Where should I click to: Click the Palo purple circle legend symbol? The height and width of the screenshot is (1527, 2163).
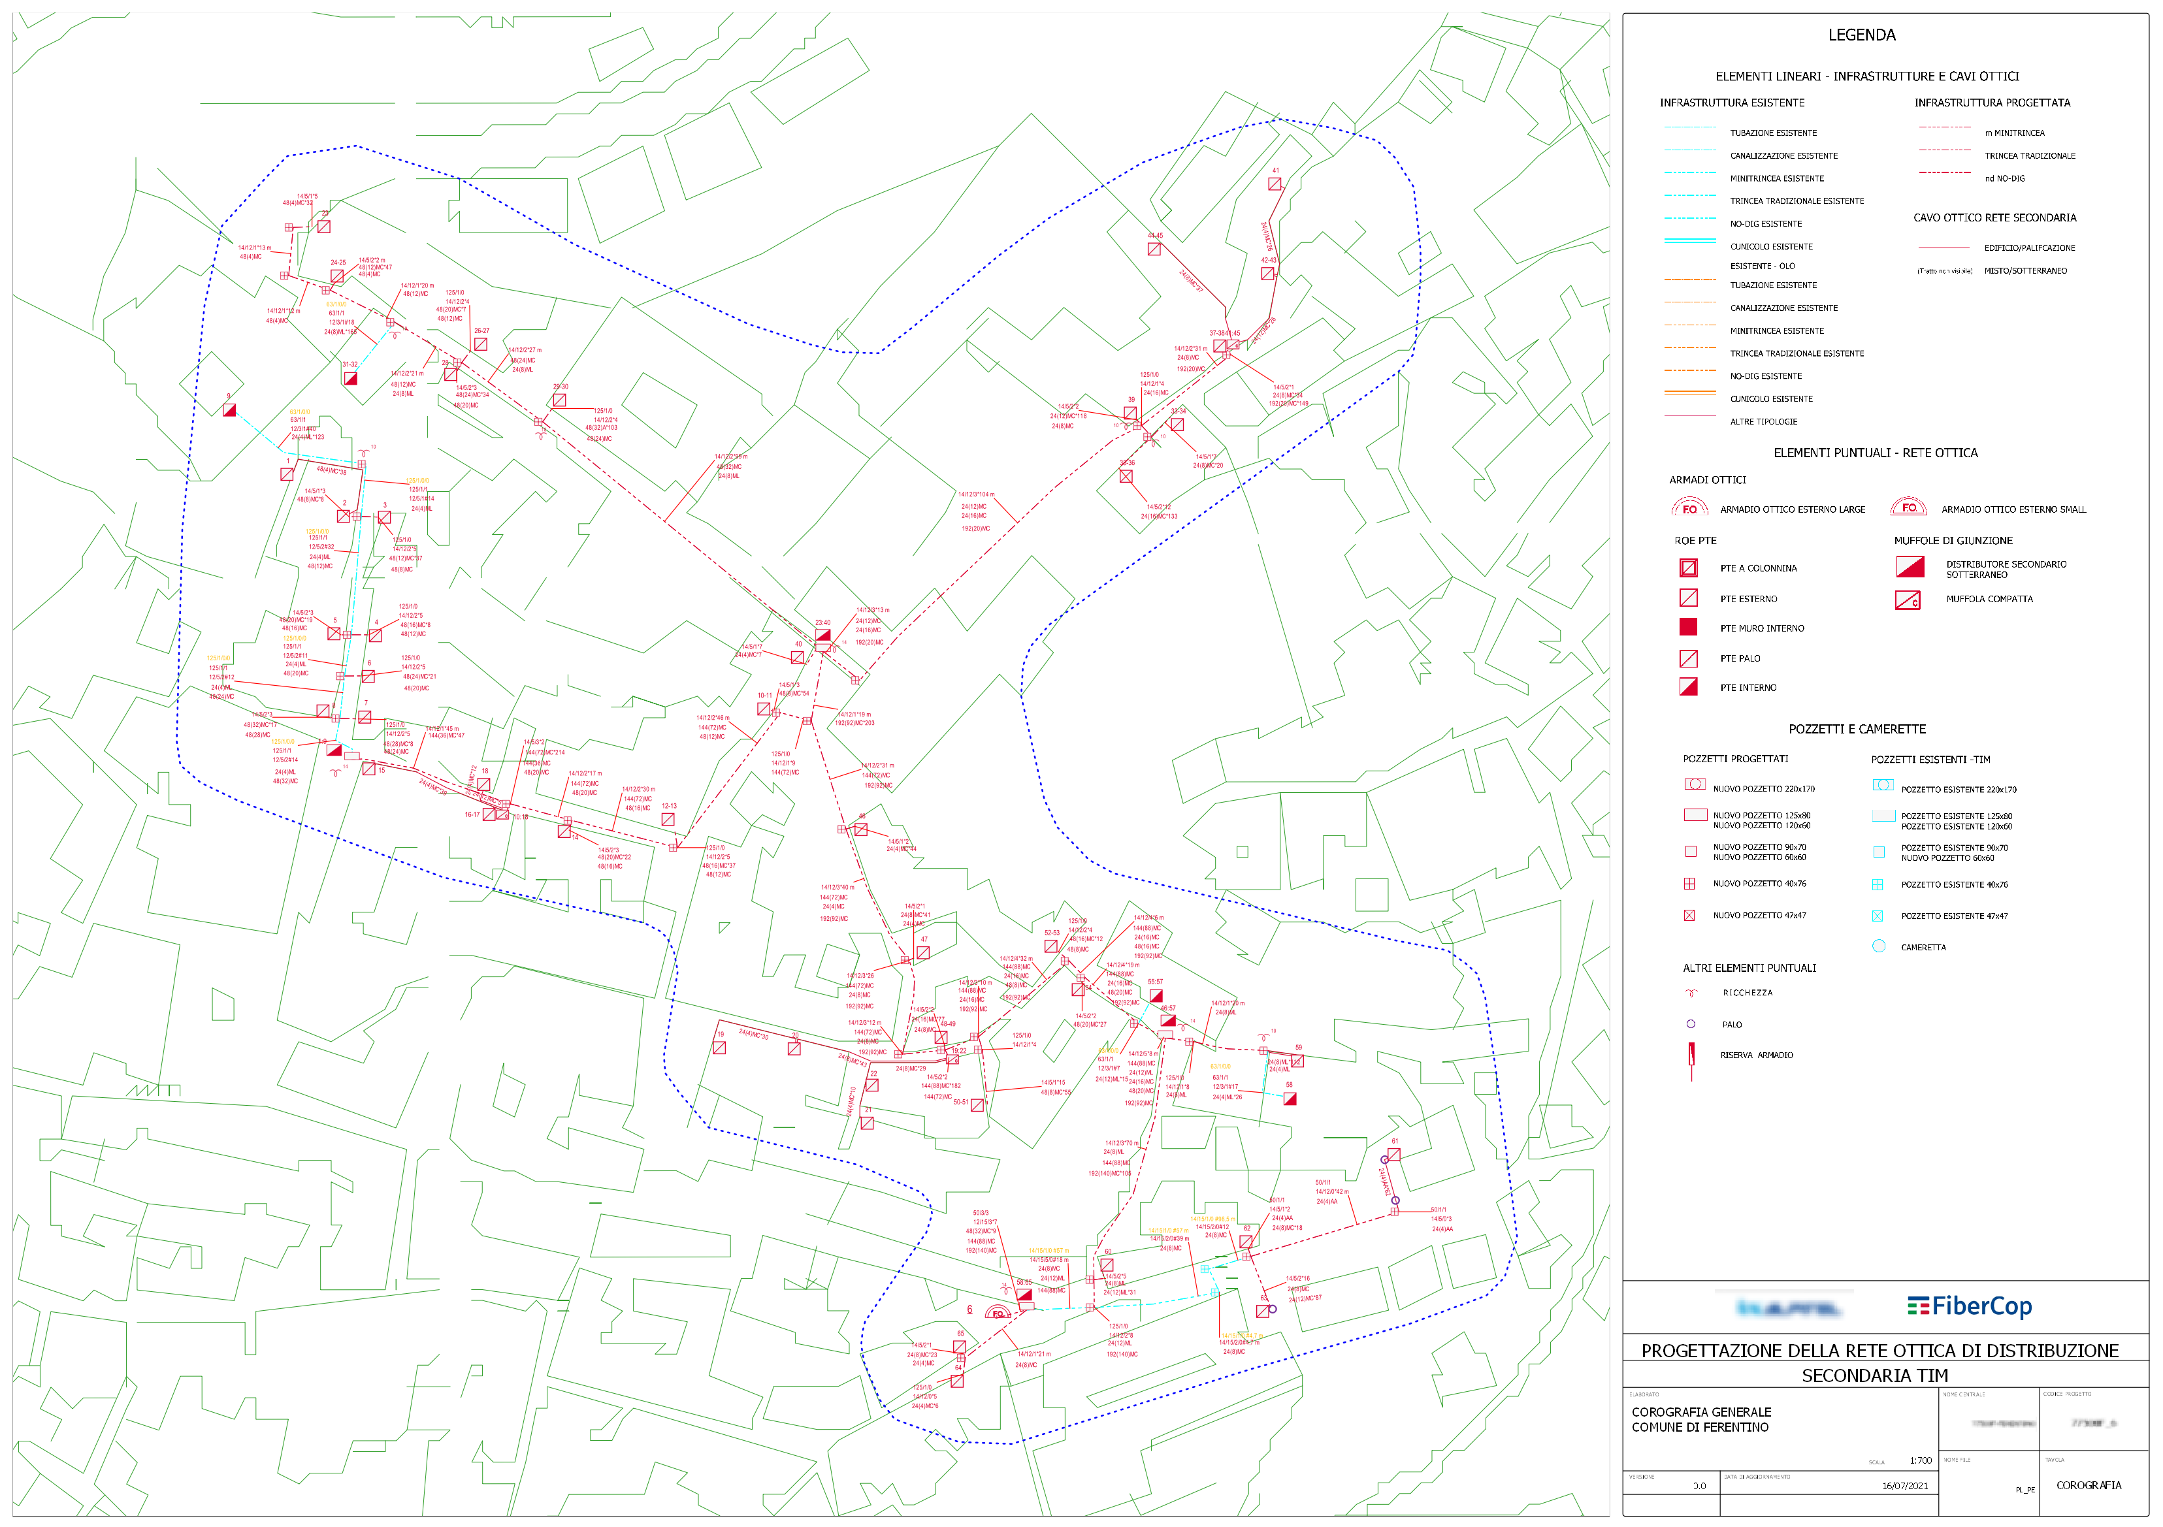(1690, 1025)
